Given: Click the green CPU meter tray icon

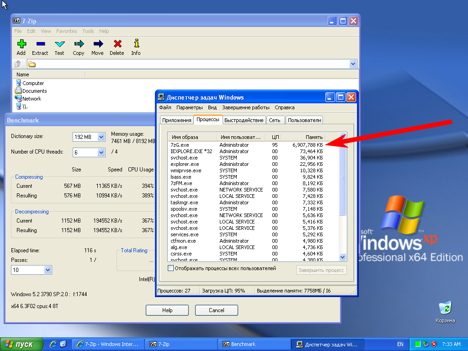Looking at the screenshot, I should [418, 344].
